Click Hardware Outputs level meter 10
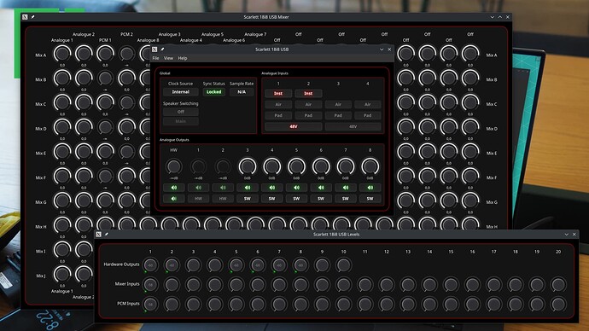 coord(343,265)
